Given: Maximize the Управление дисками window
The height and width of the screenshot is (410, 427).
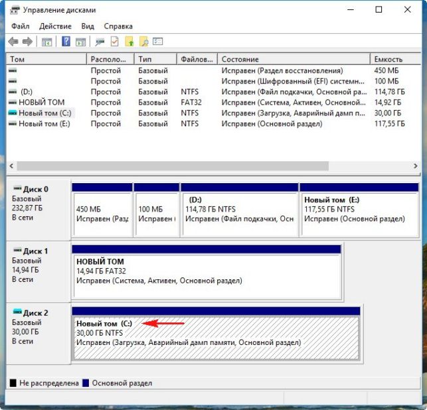Looking at the screenshot, I should [379, 10].
